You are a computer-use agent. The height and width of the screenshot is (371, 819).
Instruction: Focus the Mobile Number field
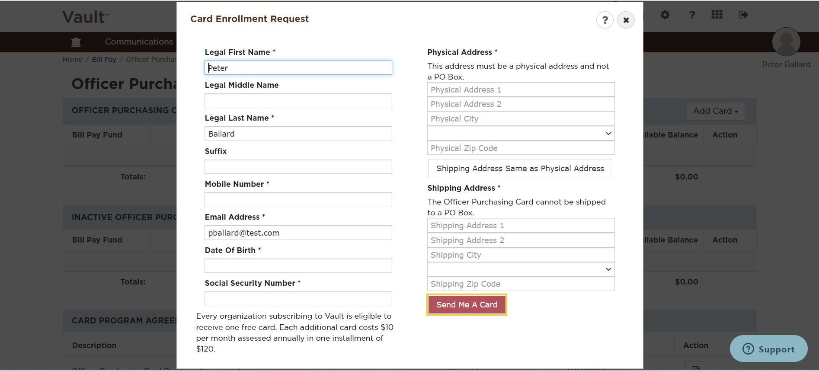coord(298,200)
